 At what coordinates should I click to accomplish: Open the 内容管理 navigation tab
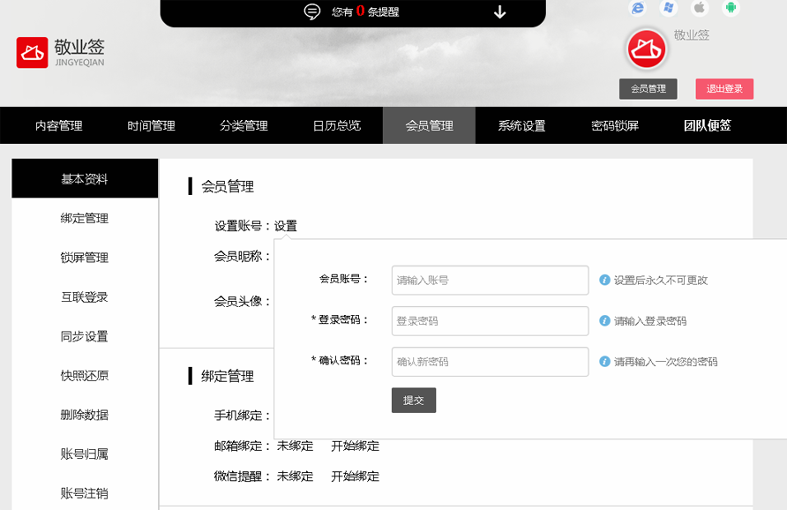point(59,125)
